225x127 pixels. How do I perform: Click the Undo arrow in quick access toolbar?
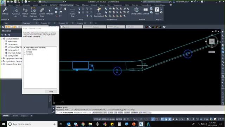pyautogui.click(x=30, y=1)
